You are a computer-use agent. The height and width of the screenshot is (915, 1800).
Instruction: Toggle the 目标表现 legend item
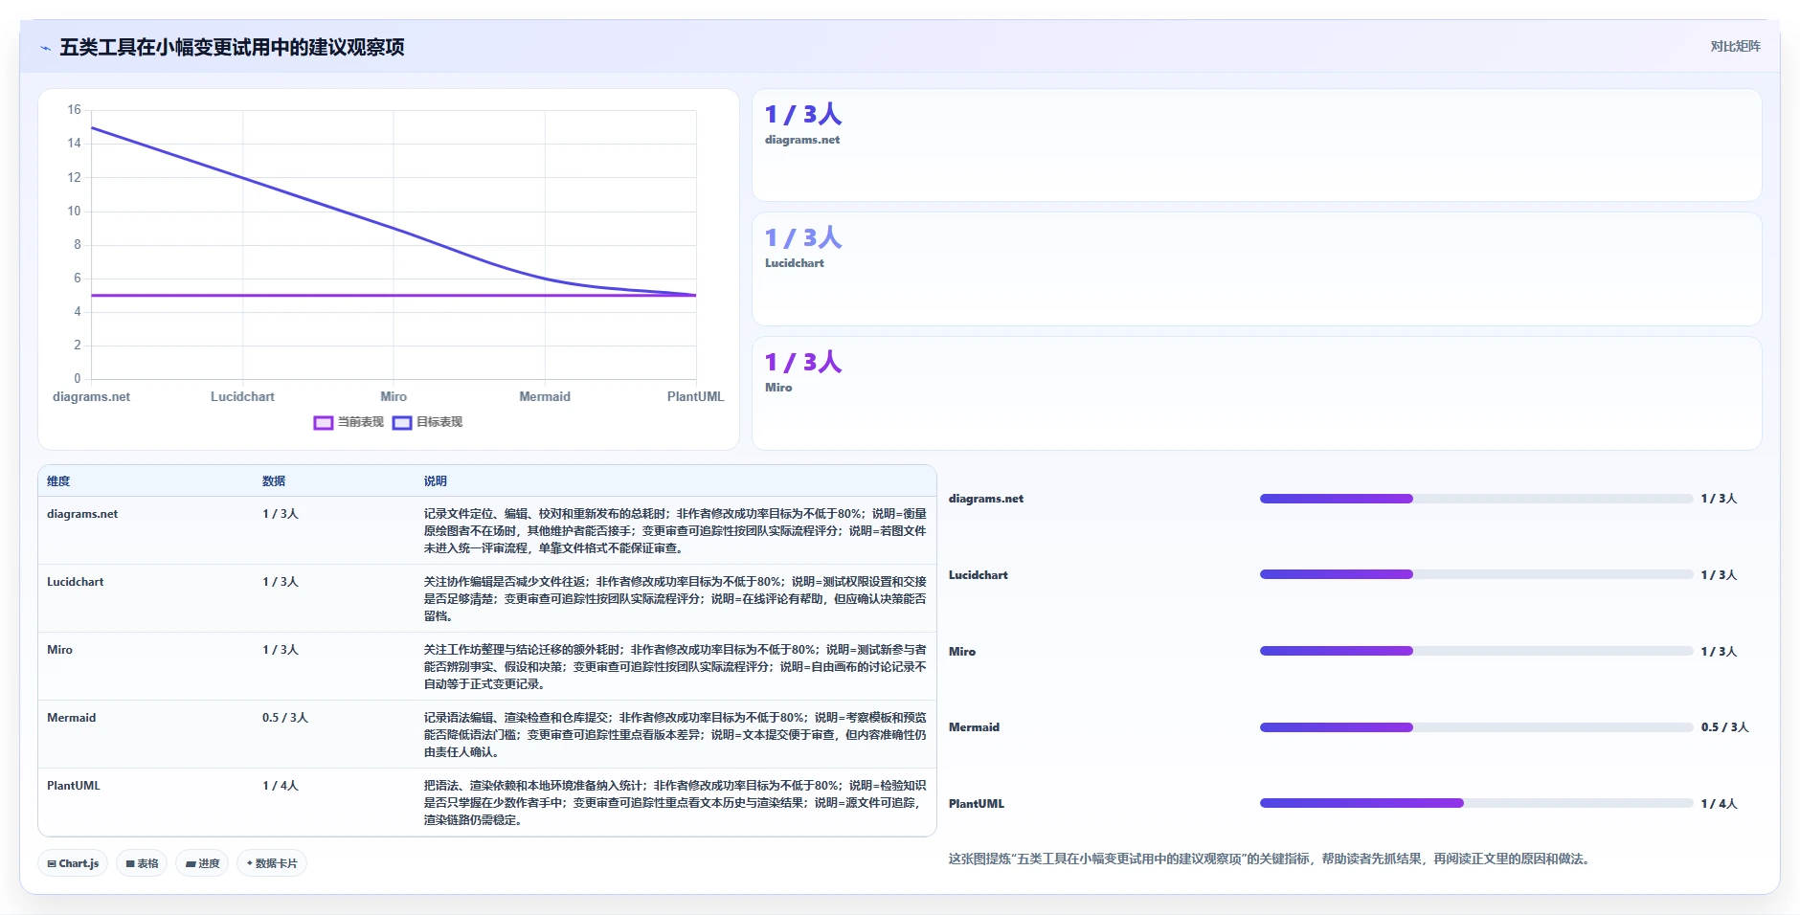coord(428,422)
